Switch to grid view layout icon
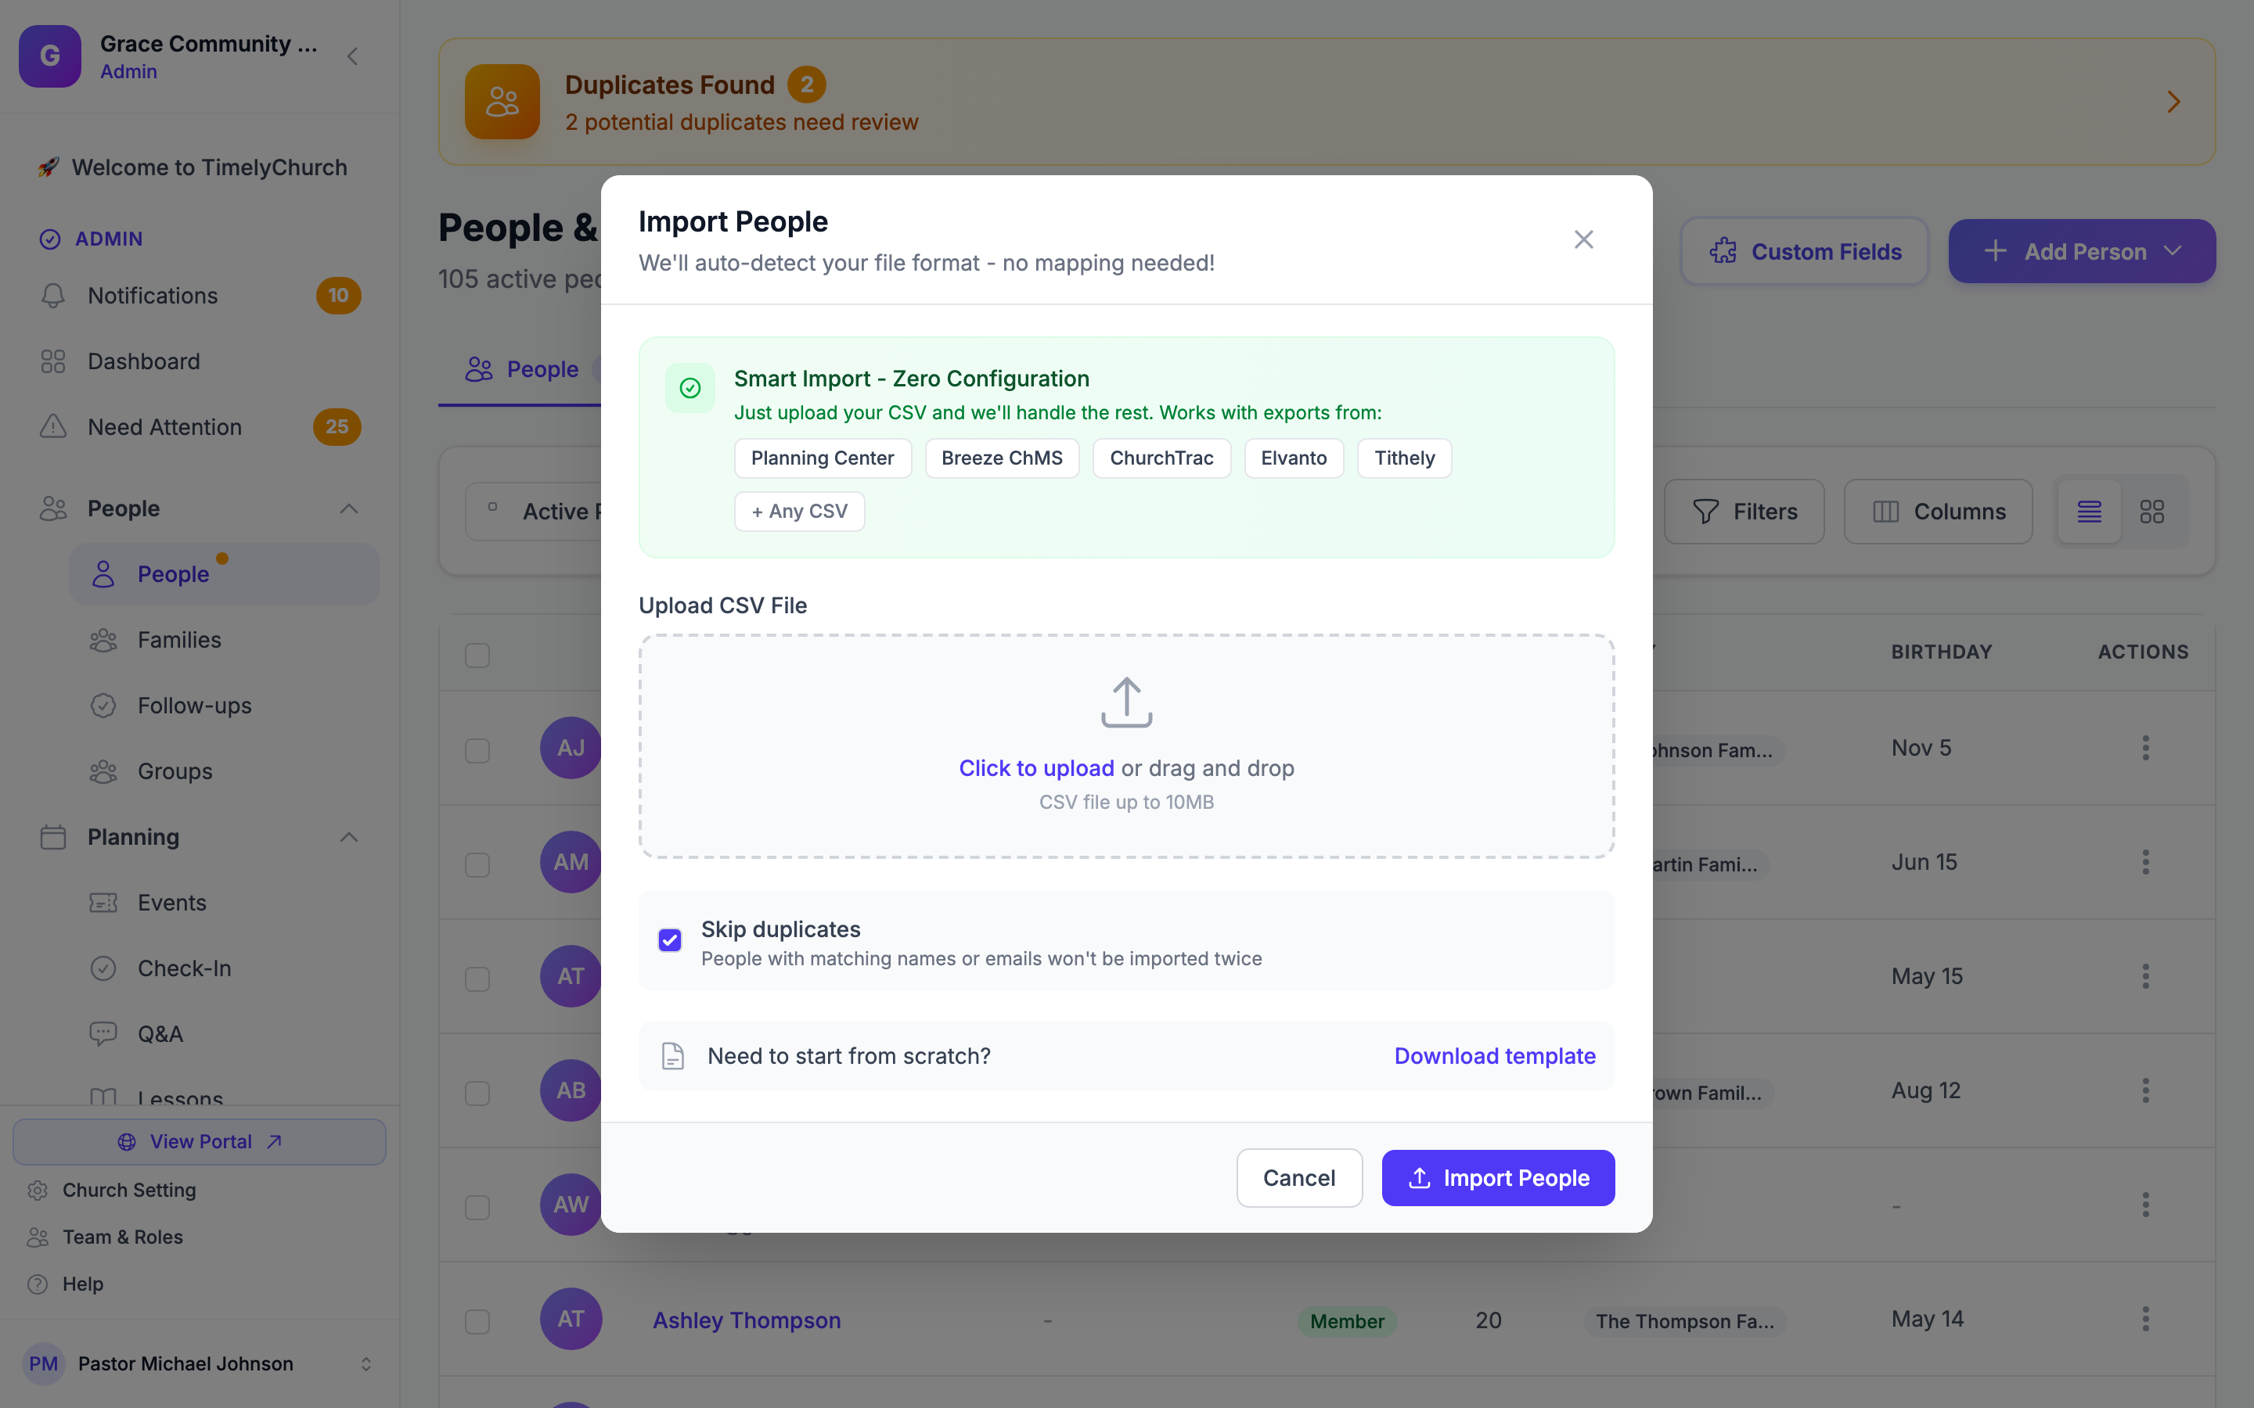 [x=2151, y=512]
